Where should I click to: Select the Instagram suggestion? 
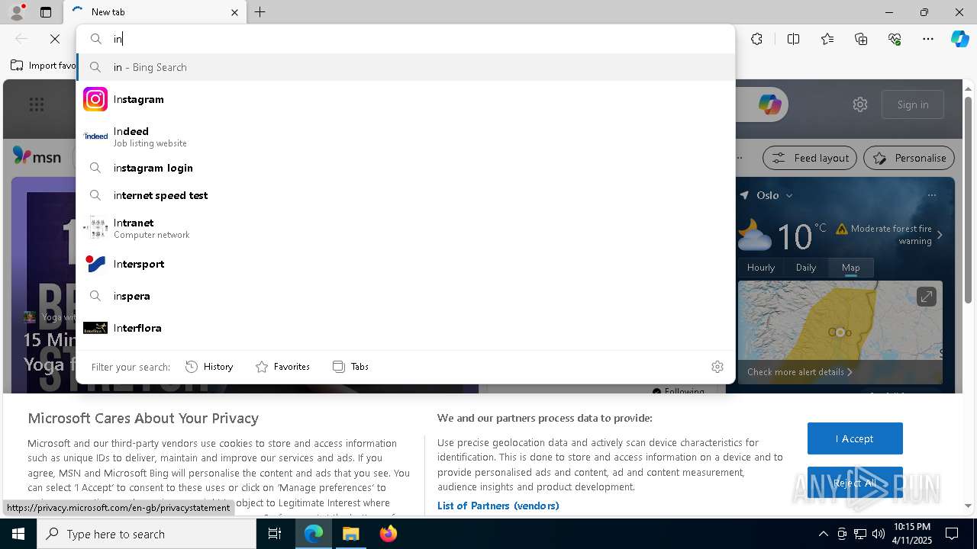(405, 99)
